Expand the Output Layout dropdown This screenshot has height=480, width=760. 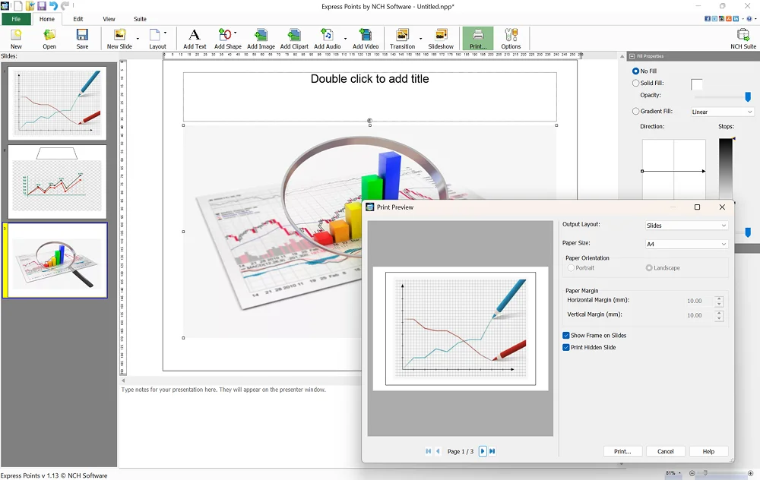686,226
